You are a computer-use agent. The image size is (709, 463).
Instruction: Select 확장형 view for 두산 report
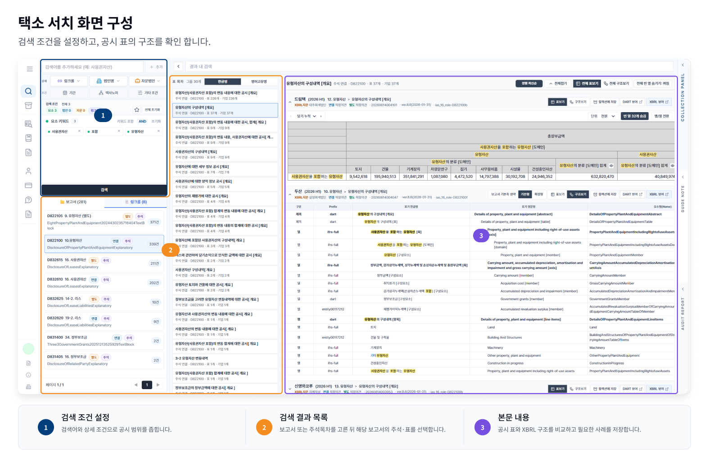click(x=538, y=194)
